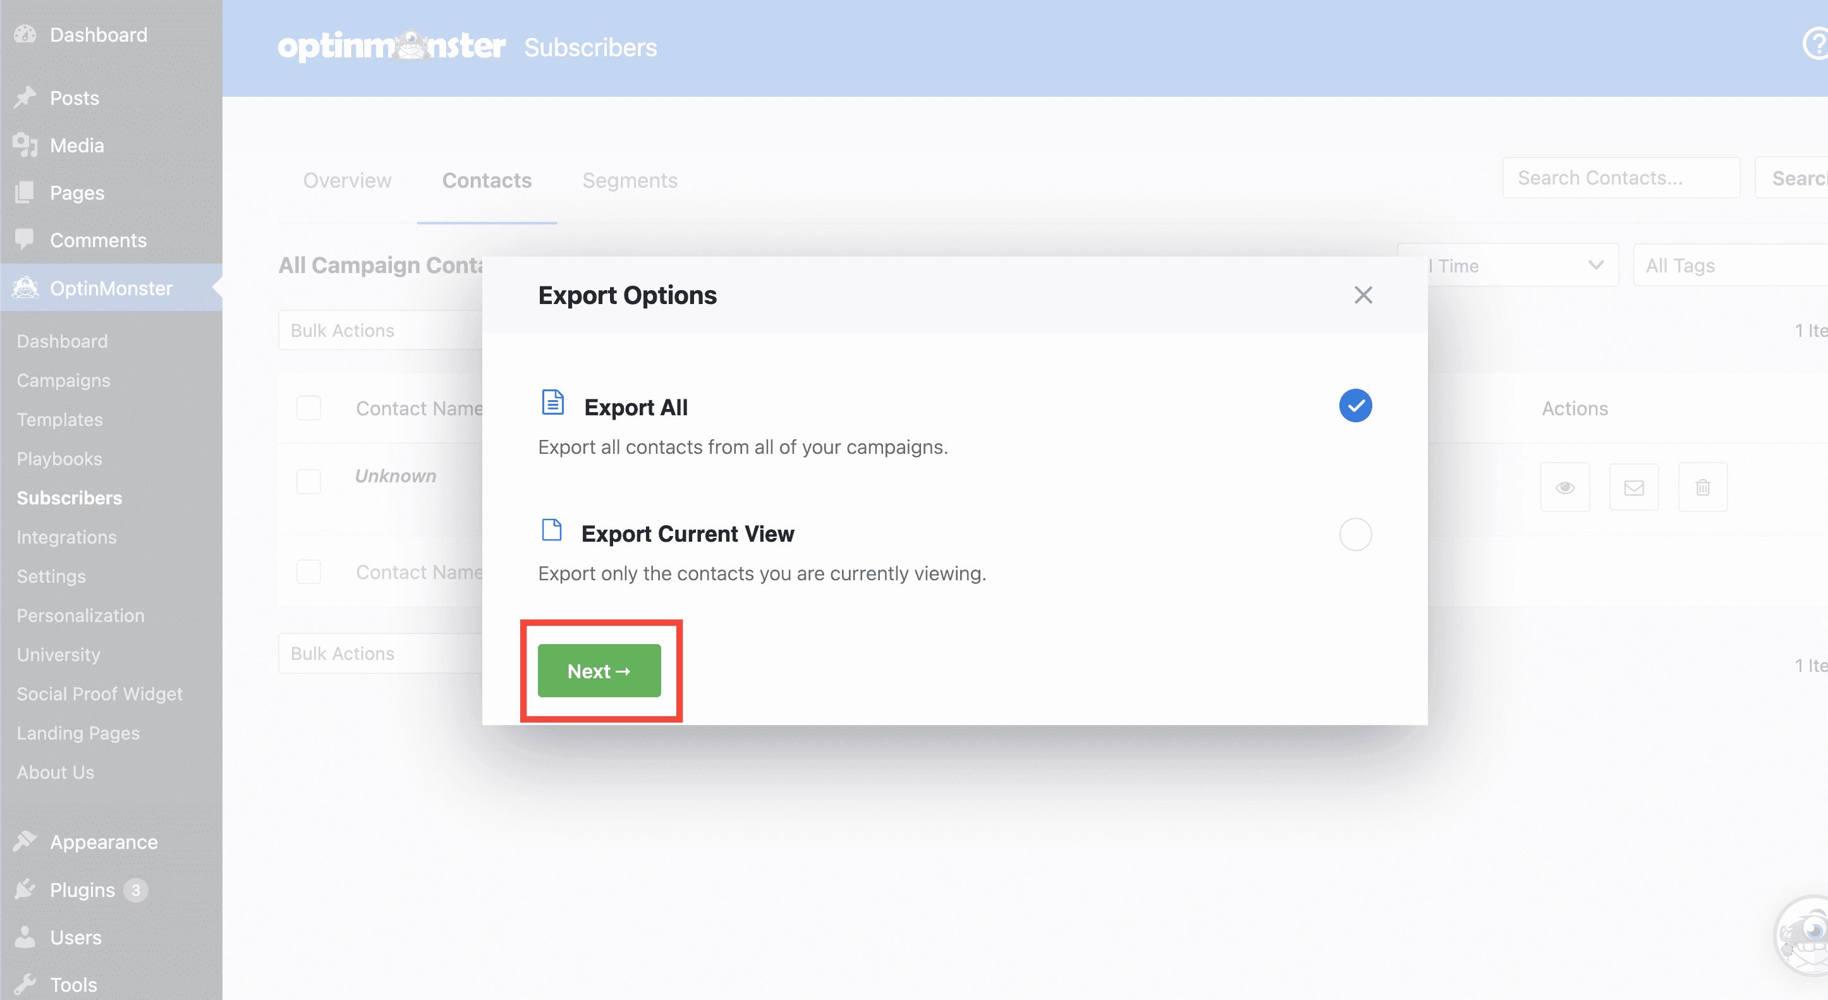Click the Search Contacts input field
Viewport: 1828px width, 1000px height.
tap(1620, 178)
